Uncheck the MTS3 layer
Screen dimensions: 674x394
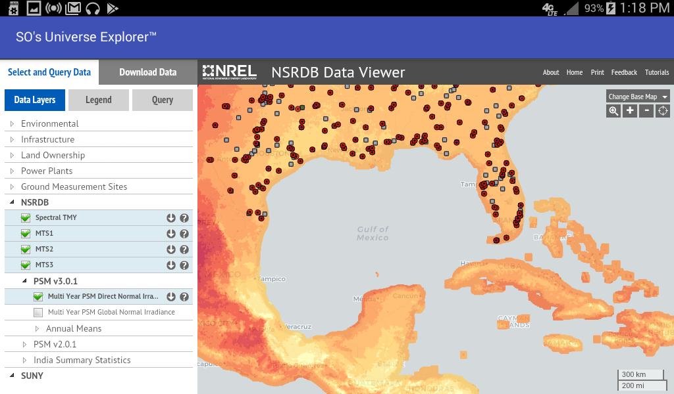pos(26,265)
